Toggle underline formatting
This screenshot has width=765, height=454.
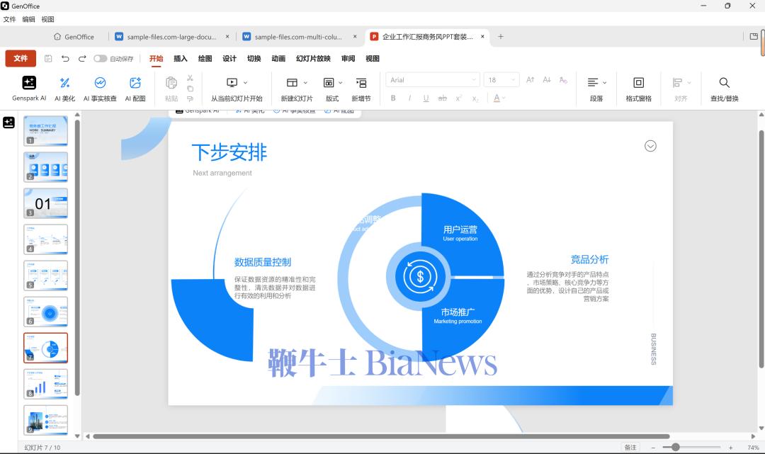pos(426,98)
